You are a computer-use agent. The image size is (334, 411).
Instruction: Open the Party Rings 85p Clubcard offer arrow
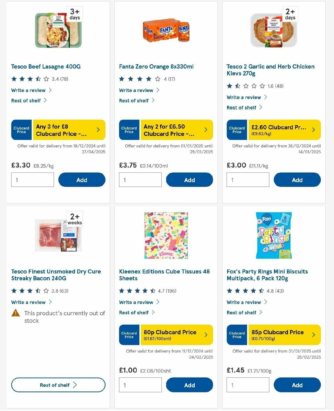coord(313,335)
